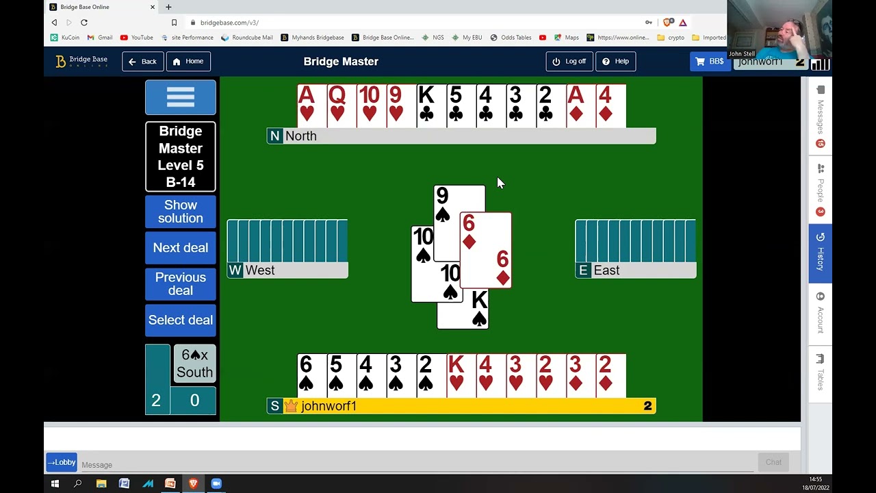Go to Home in Bridge Base

coord(188,62)
